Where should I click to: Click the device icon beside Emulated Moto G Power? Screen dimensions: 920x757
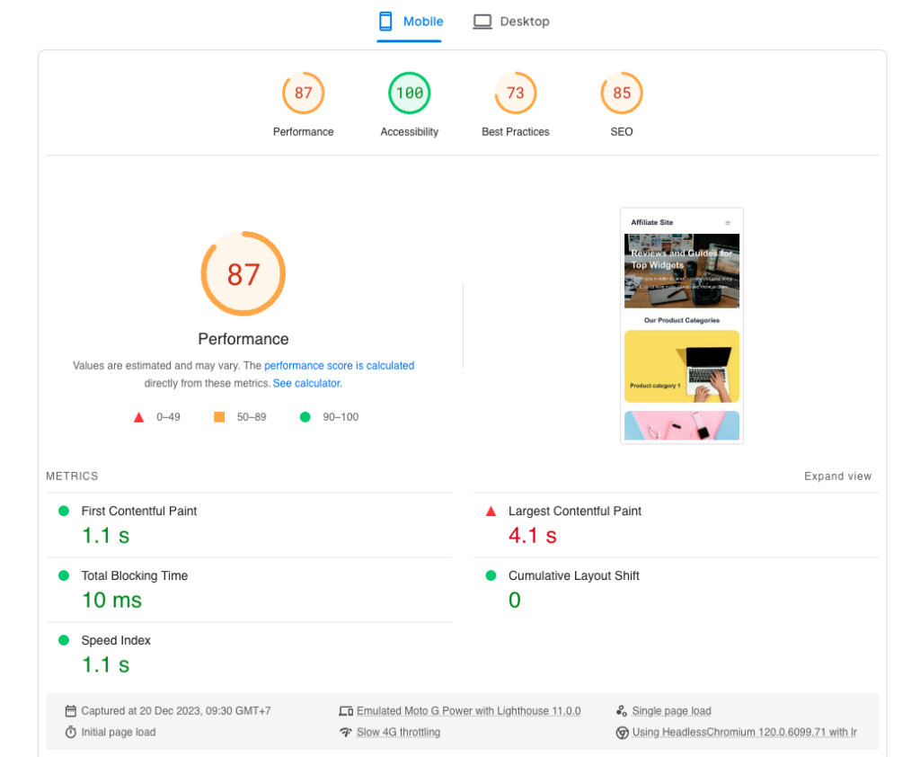click(x=347, y=710)
